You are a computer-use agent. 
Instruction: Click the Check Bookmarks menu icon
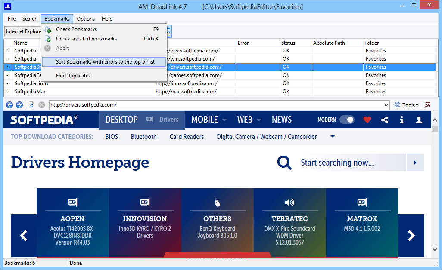click(48, 29)
